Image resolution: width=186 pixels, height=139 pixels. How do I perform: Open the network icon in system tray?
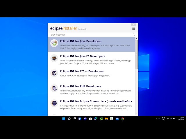point(168,119)
